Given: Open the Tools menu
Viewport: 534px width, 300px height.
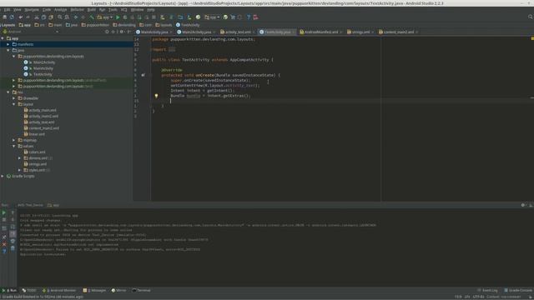Looking at the screenshot, I should (113, 9).
